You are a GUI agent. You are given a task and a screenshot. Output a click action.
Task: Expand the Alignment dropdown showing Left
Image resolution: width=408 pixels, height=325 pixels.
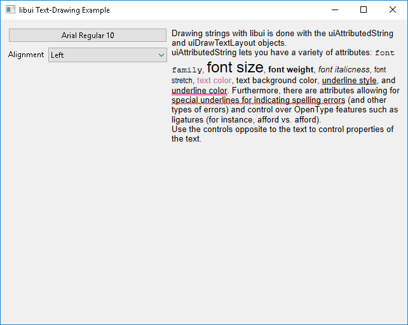pos(107,55)
